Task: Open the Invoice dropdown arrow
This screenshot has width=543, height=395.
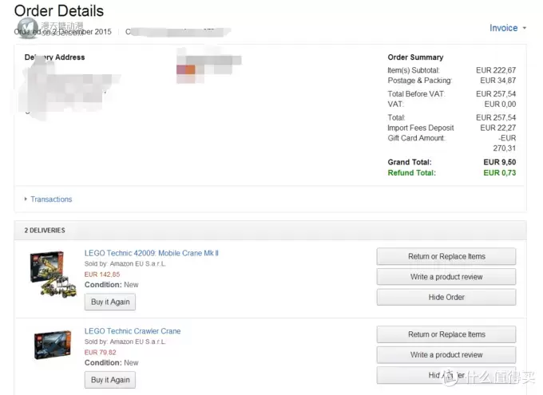Action: 525,28
